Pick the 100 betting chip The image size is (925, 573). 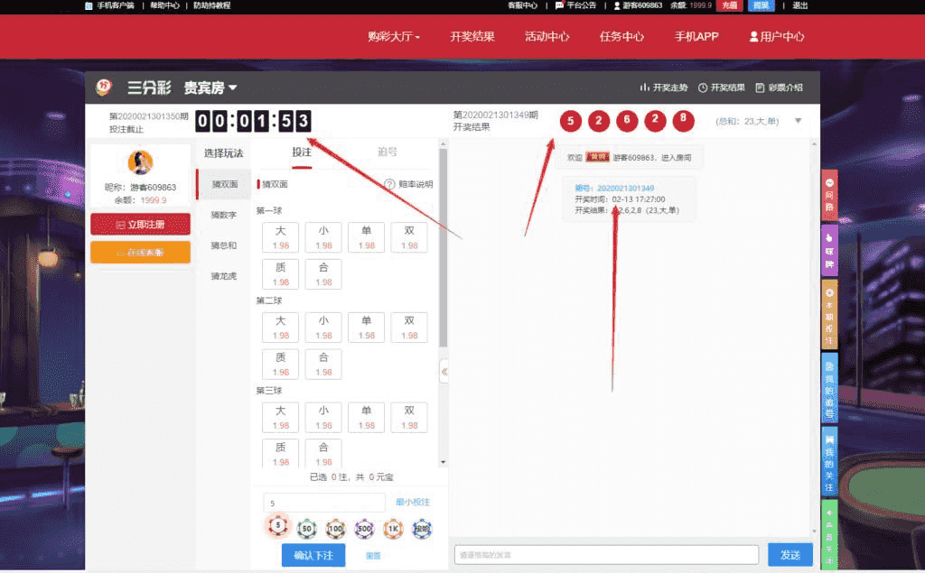(x=335, y=528)
